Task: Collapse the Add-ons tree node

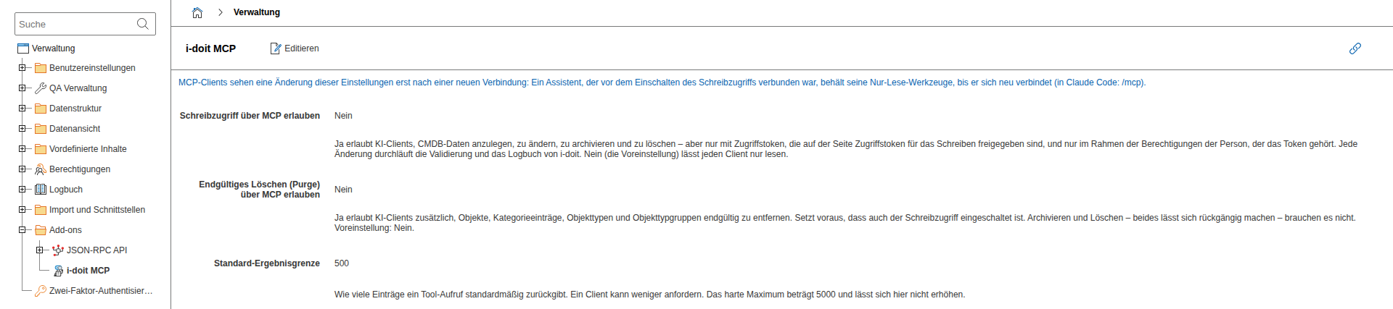Action: [x=22, y=230]
